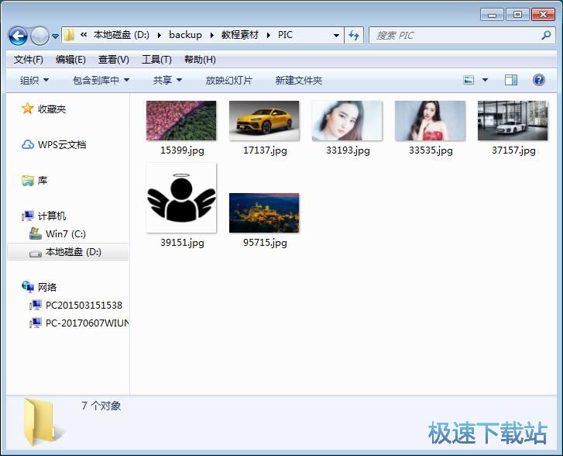Open Win7 (C:) drive

[57, 233]
